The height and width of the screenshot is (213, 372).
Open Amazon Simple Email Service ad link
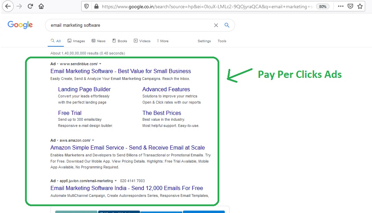(127, 147)
